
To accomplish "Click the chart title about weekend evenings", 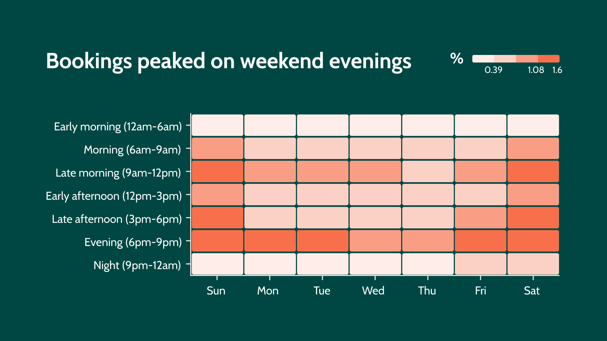I will (x=228, y=61).
